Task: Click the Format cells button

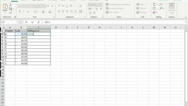Action: click(142, 12)
